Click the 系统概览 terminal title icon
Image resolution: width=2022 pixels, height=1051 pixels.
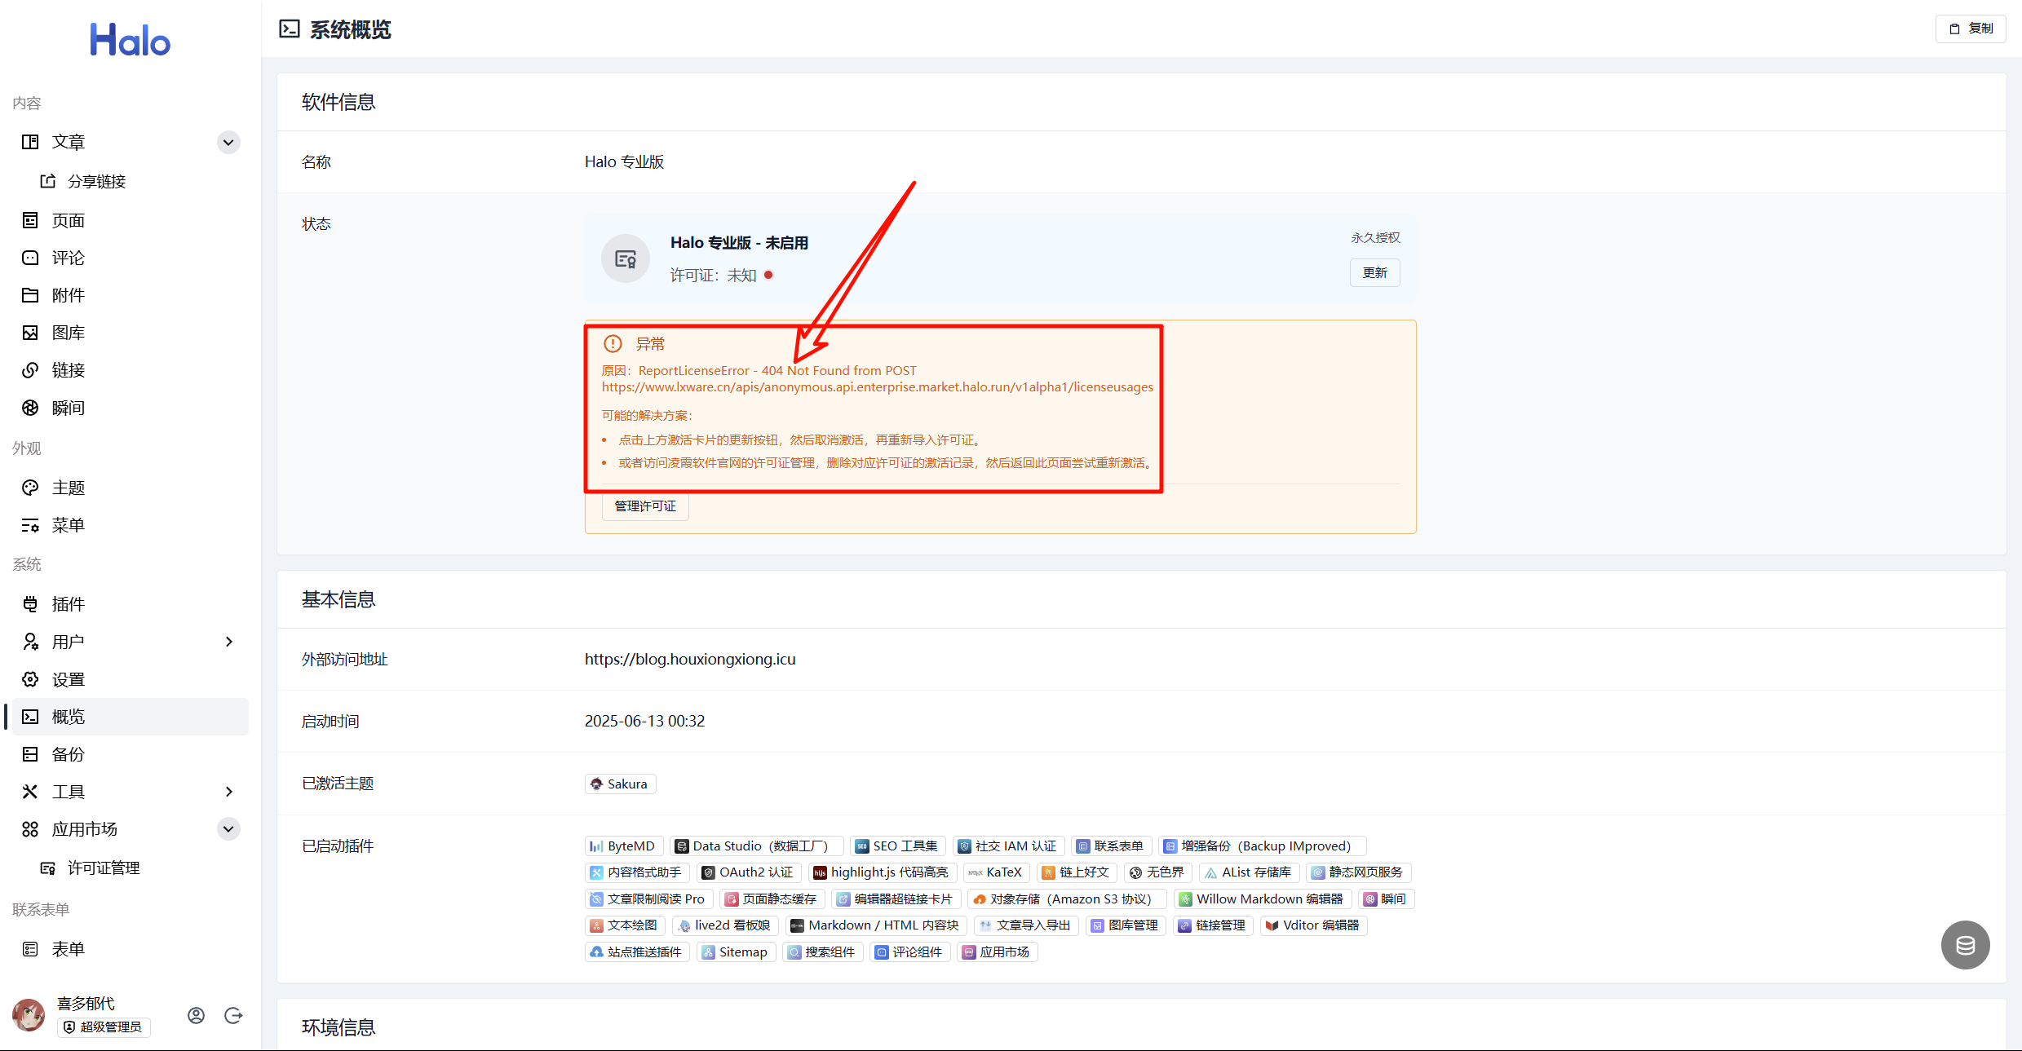(x=290, y=29)
